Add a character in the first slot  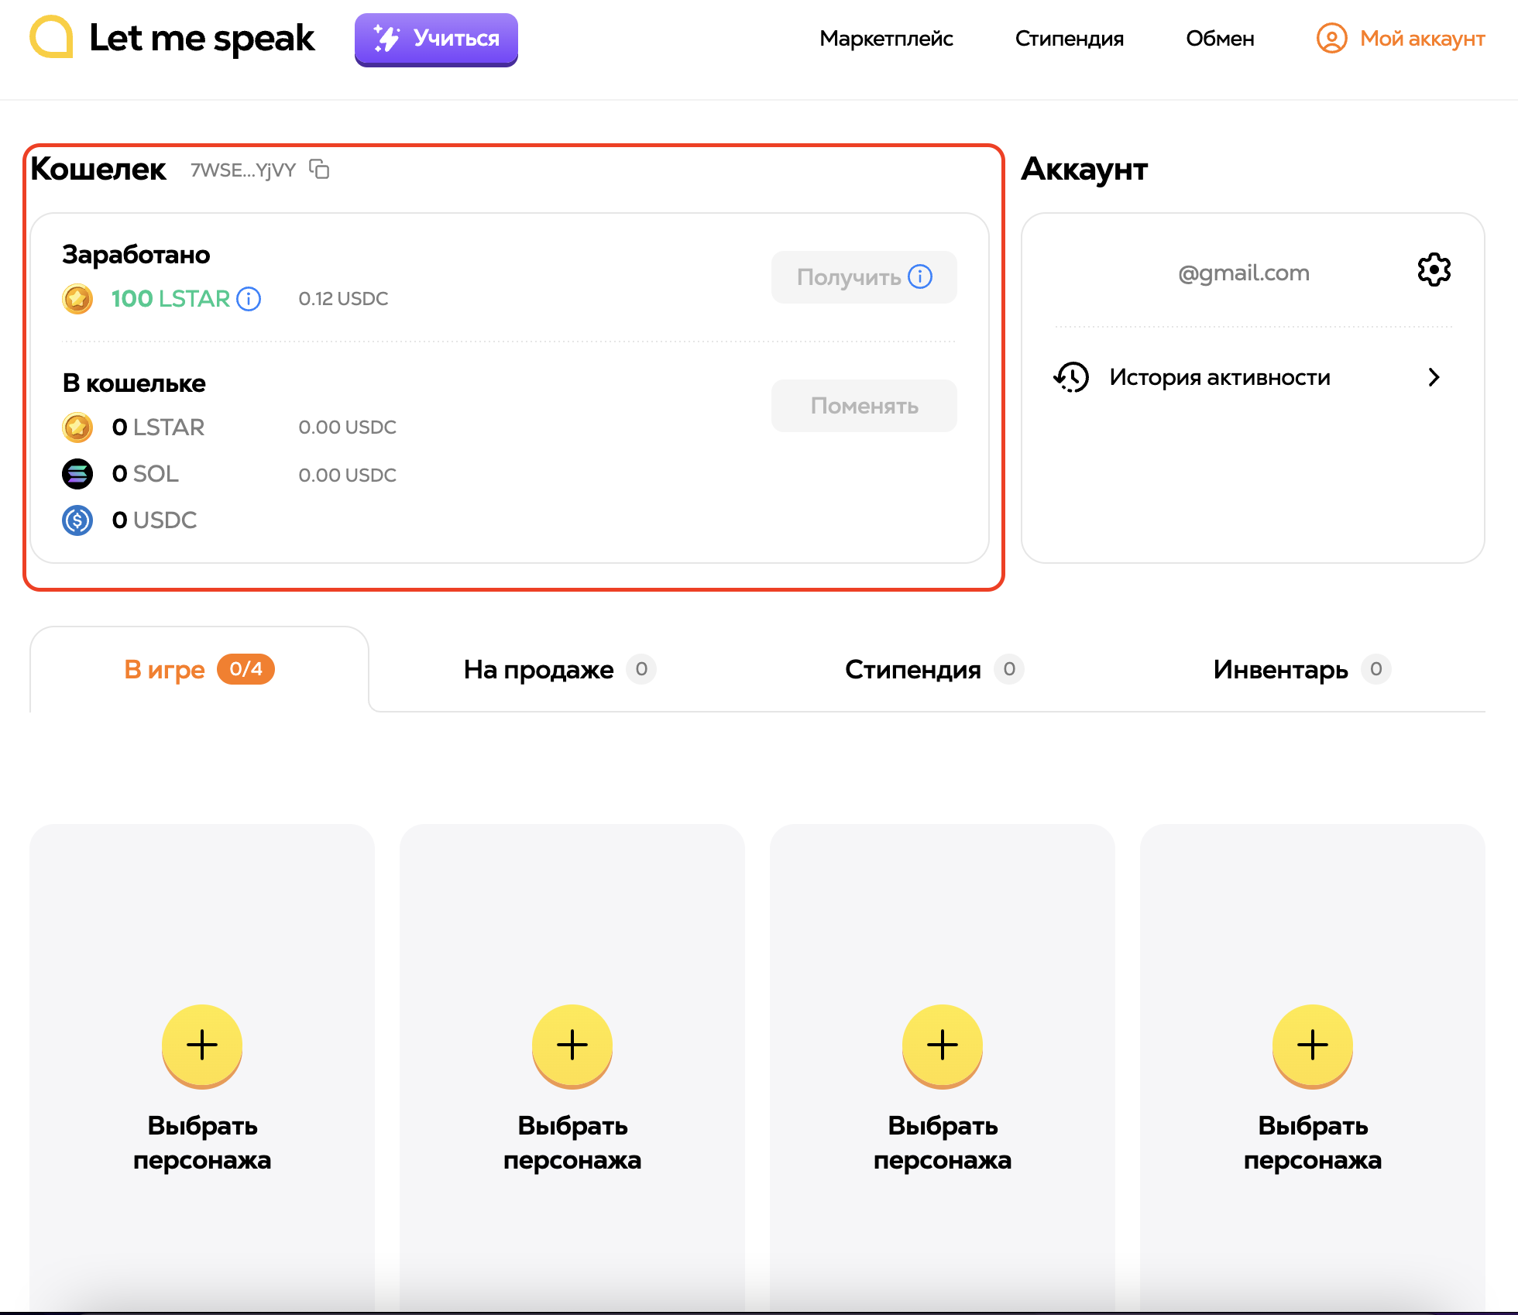tap(202, 1045)
